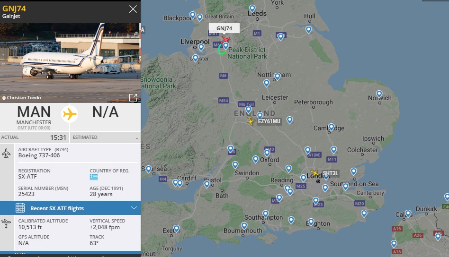Screen dimensions: 449x257
Task: Close the GNJ74 flight details panel
Action: point(133,9)
